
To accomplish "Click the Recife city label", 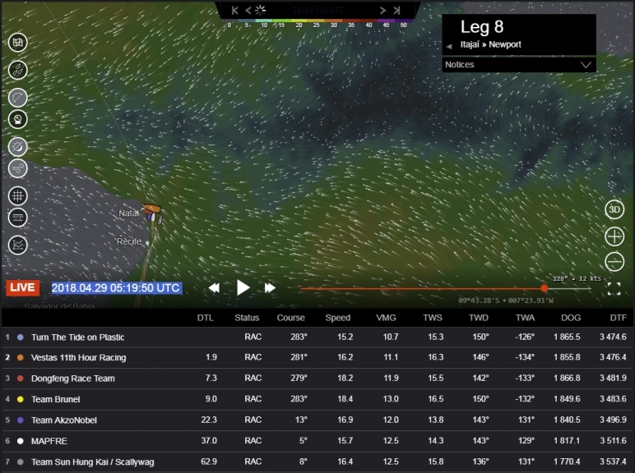I will pyautogui.click(x=129, y=241).
